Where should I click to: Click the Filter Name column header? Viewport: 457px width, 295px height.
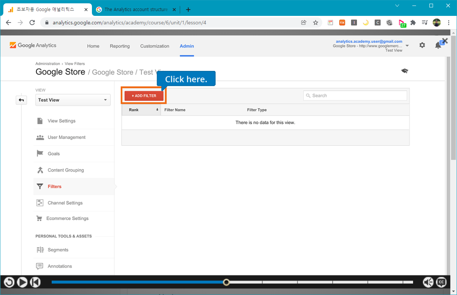click(175, 110)
